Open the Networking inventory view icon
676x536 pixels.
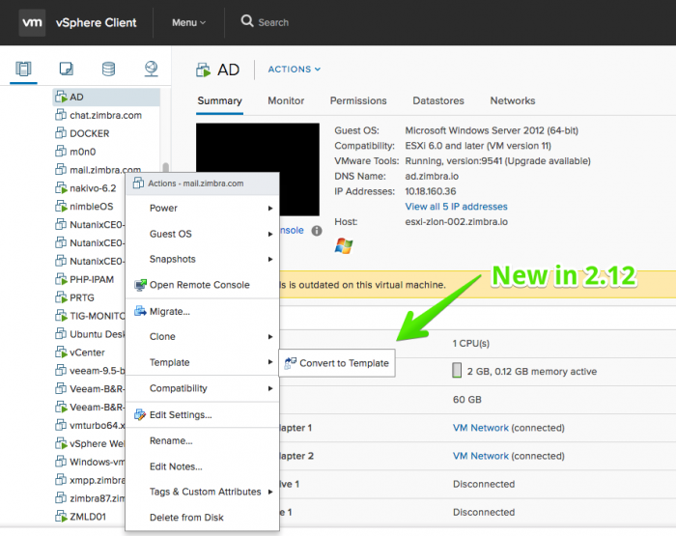[151, 69]
